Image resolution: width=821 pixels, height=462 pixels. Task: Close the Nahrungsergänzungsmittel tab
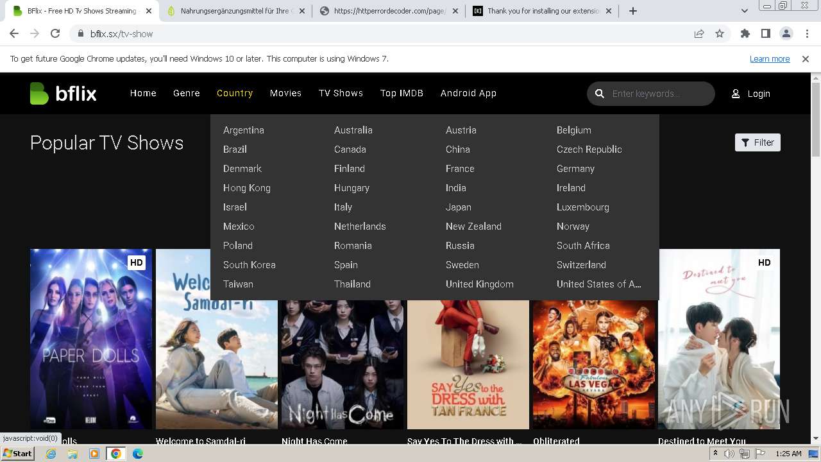[302, 11]
